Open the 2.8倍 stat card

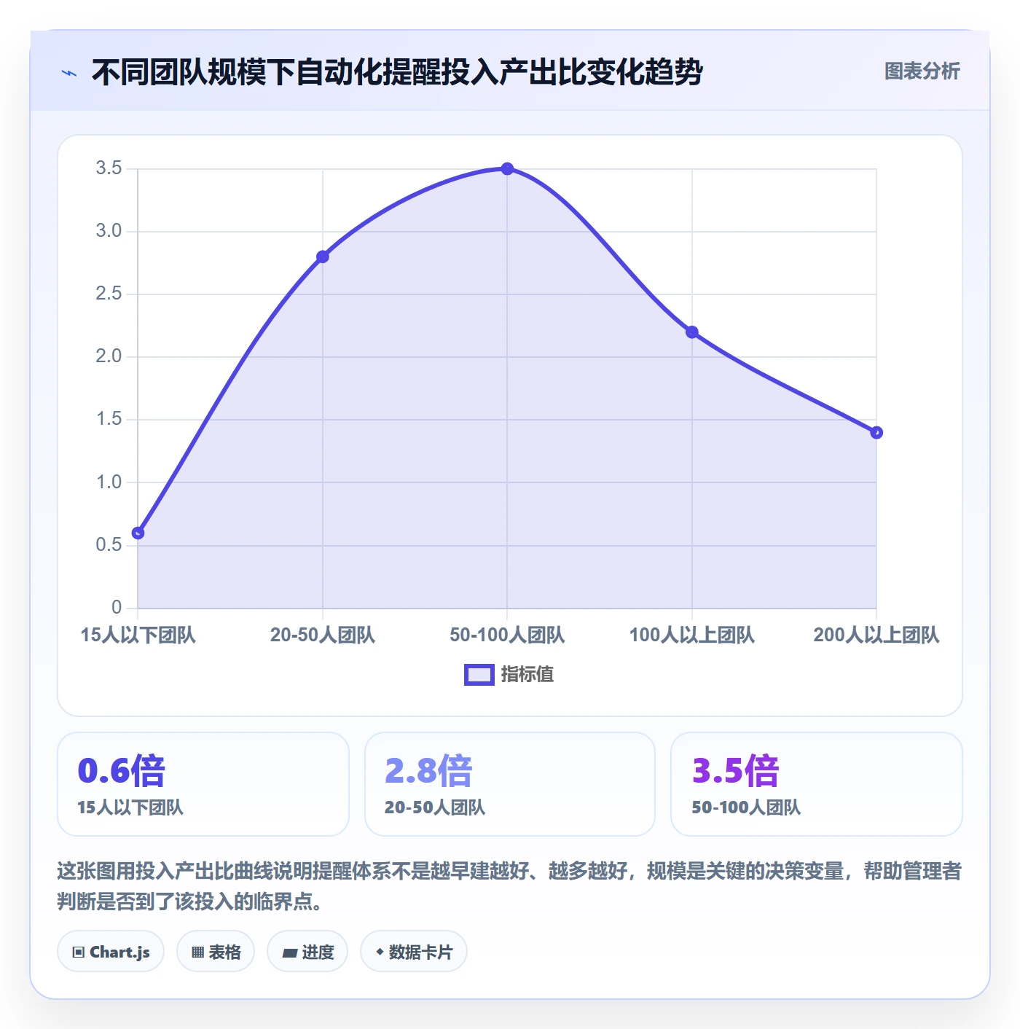510,784
